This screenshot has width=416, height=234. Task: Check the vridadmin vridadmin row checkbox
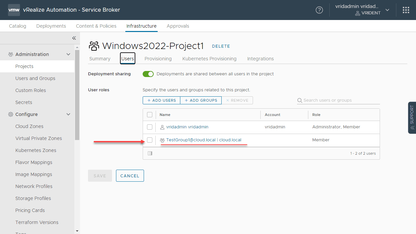click(x=150, y=127)
